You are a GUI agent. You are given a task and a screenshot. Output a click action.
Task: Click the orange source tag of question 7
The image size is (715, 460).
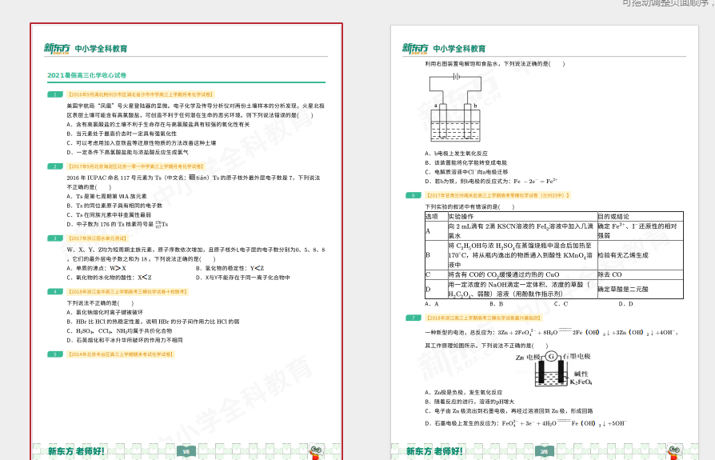(483, 318)
